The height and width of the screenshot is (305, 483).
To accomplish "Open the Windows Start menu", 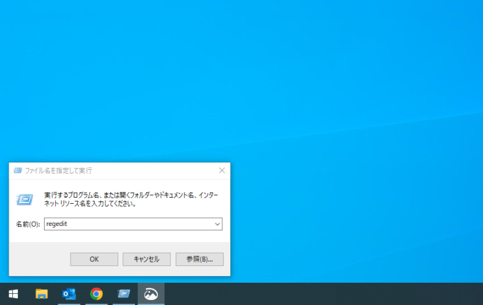I will coord(13,294).
